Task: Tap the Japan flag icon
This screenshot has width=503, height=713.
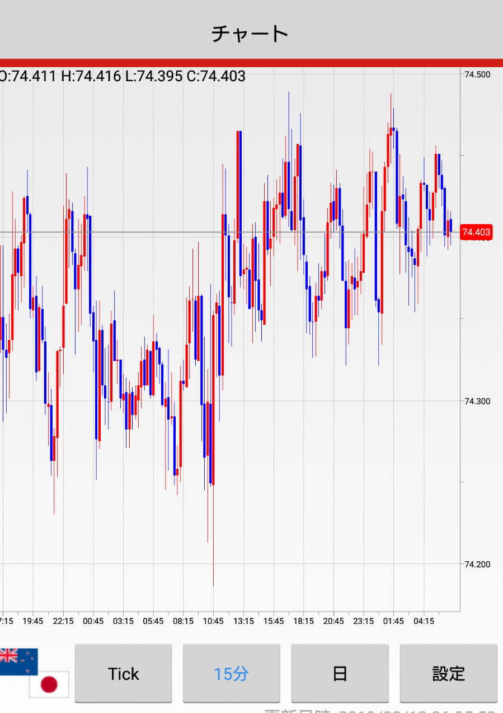Action: coord(49,684)
